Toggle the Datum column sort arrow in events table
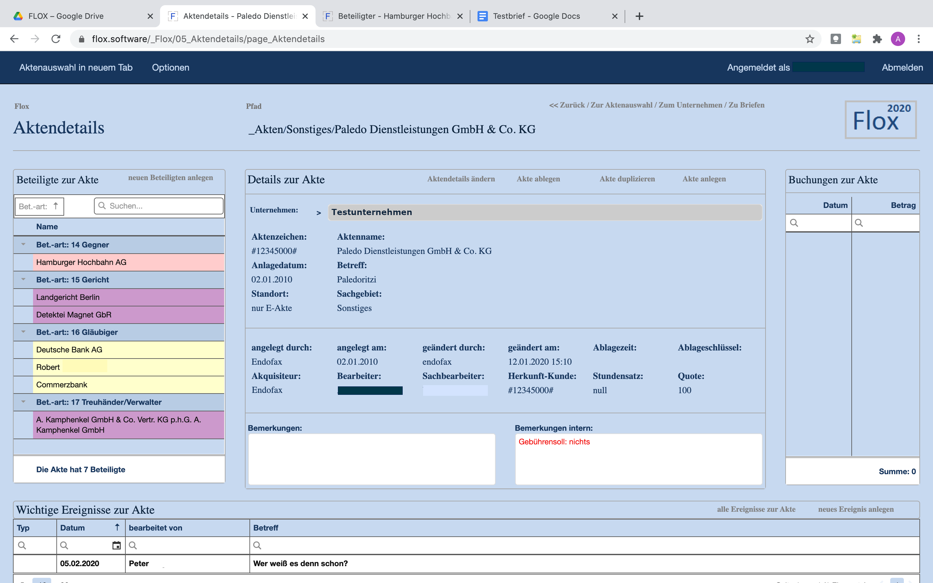 coord(117,527)
